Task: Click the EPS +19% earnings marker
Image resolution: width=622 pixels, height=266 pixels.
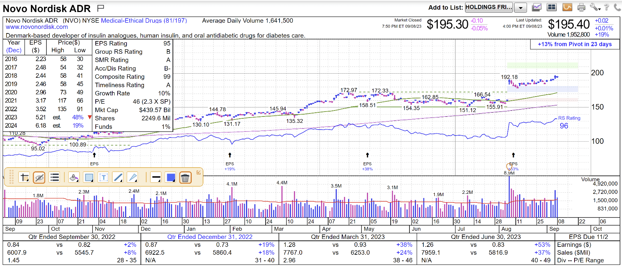Action: tap(230, 166)
